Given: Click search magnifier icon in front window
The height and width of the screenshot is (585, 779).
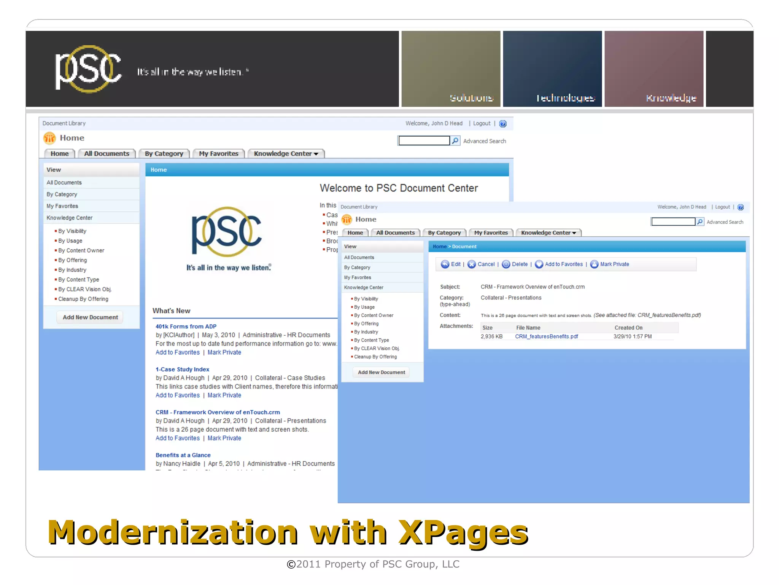Looking at the screenshot, I should 700,222.
